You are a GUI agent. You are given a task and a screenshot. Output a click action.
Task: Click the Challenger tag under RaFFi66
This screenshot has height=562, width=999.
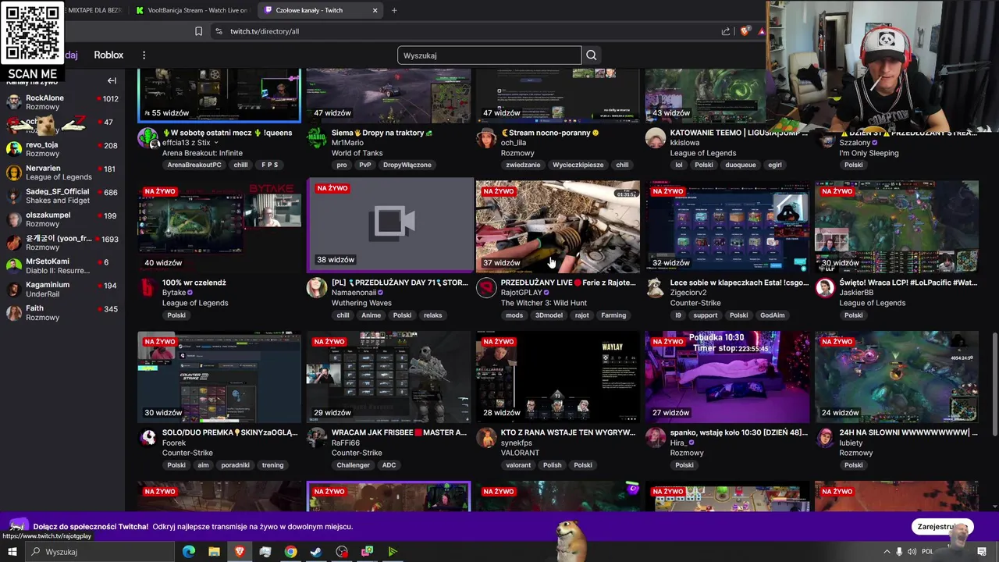point(354,465)
